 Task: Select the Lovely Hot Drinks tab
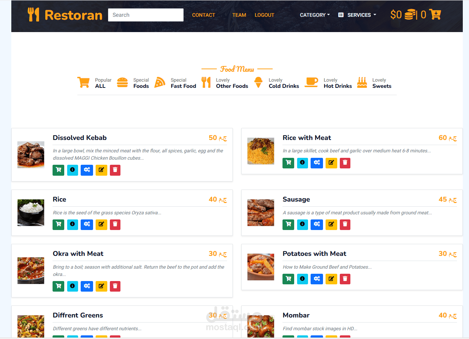point(328,83)
